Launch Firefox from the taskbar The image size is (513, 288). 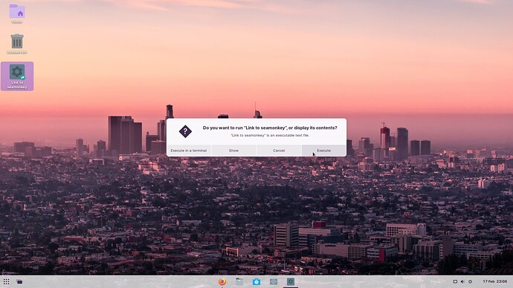pyautogui.click(x=222, y=281)
